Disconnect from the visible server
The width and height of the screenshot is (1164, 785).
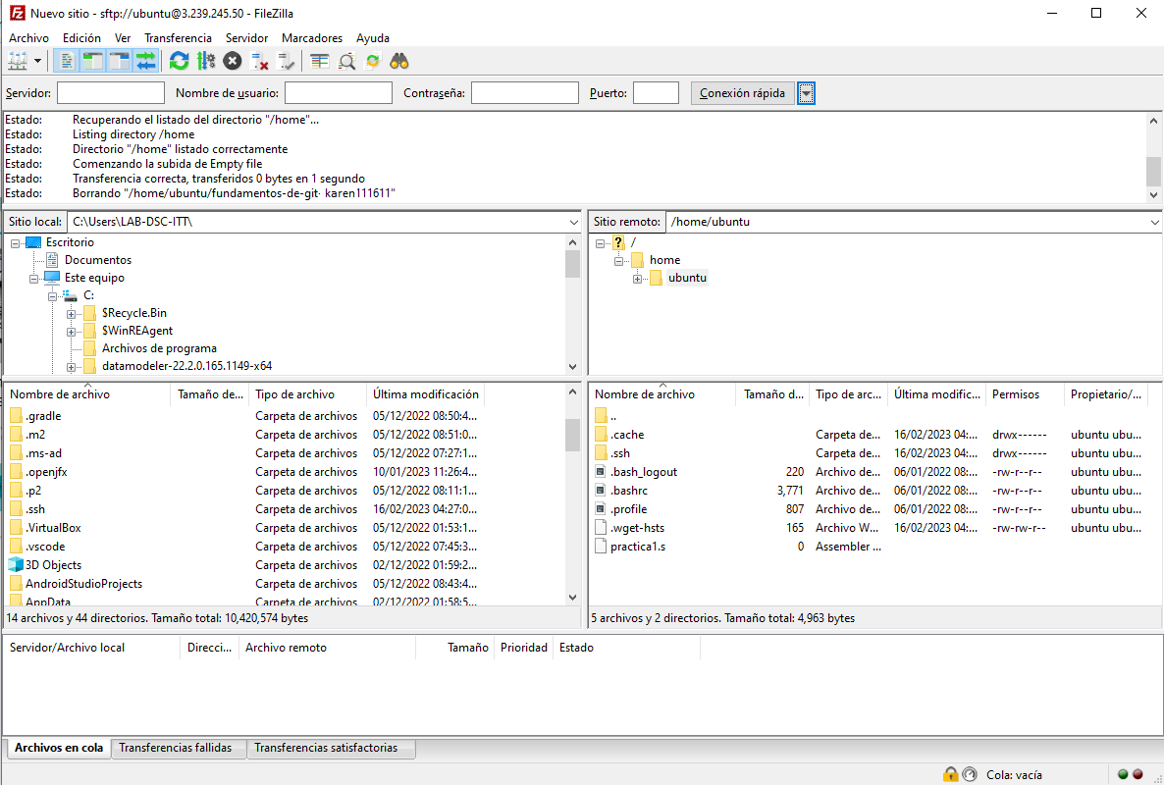[x=259, y=60]
